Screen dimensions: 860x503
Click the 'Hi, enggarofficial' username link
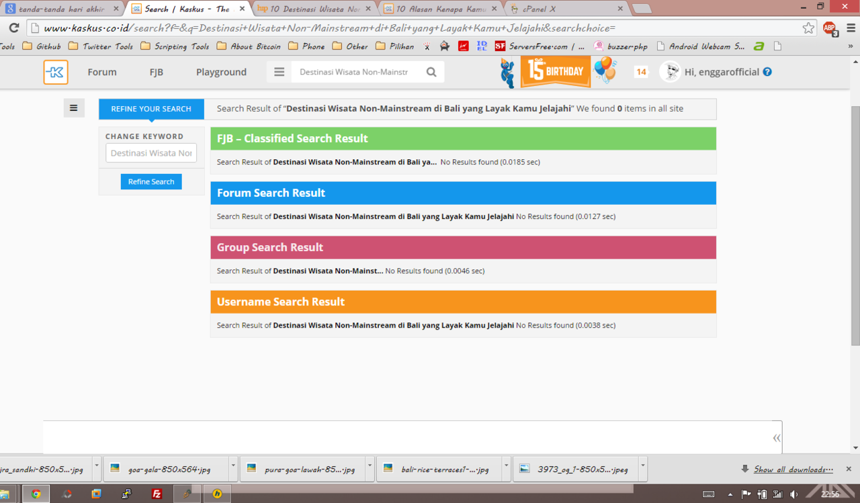(x=722, y=72)
